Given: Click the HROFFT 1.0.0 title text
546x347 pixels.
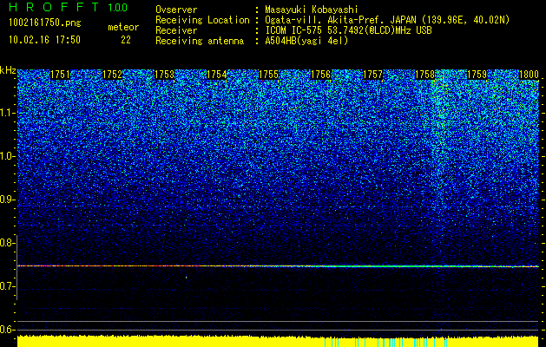Looking at the screenshot, I should pos(69,7).
